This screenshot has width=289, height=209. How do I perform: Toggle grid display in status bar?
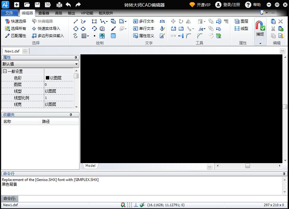129,205
